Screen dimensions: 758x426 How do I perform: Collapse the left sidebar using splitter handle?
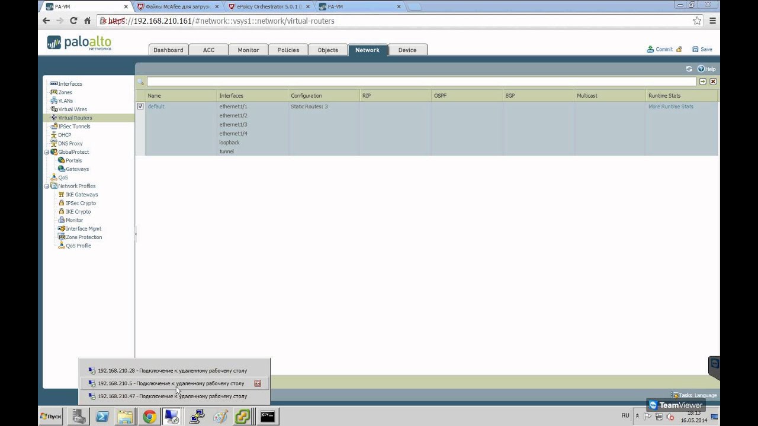click(x=136, y=234)
